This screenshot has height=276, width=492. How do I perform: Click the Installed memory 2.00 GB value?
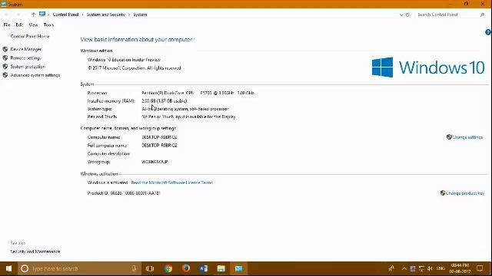tap(164, 100)
